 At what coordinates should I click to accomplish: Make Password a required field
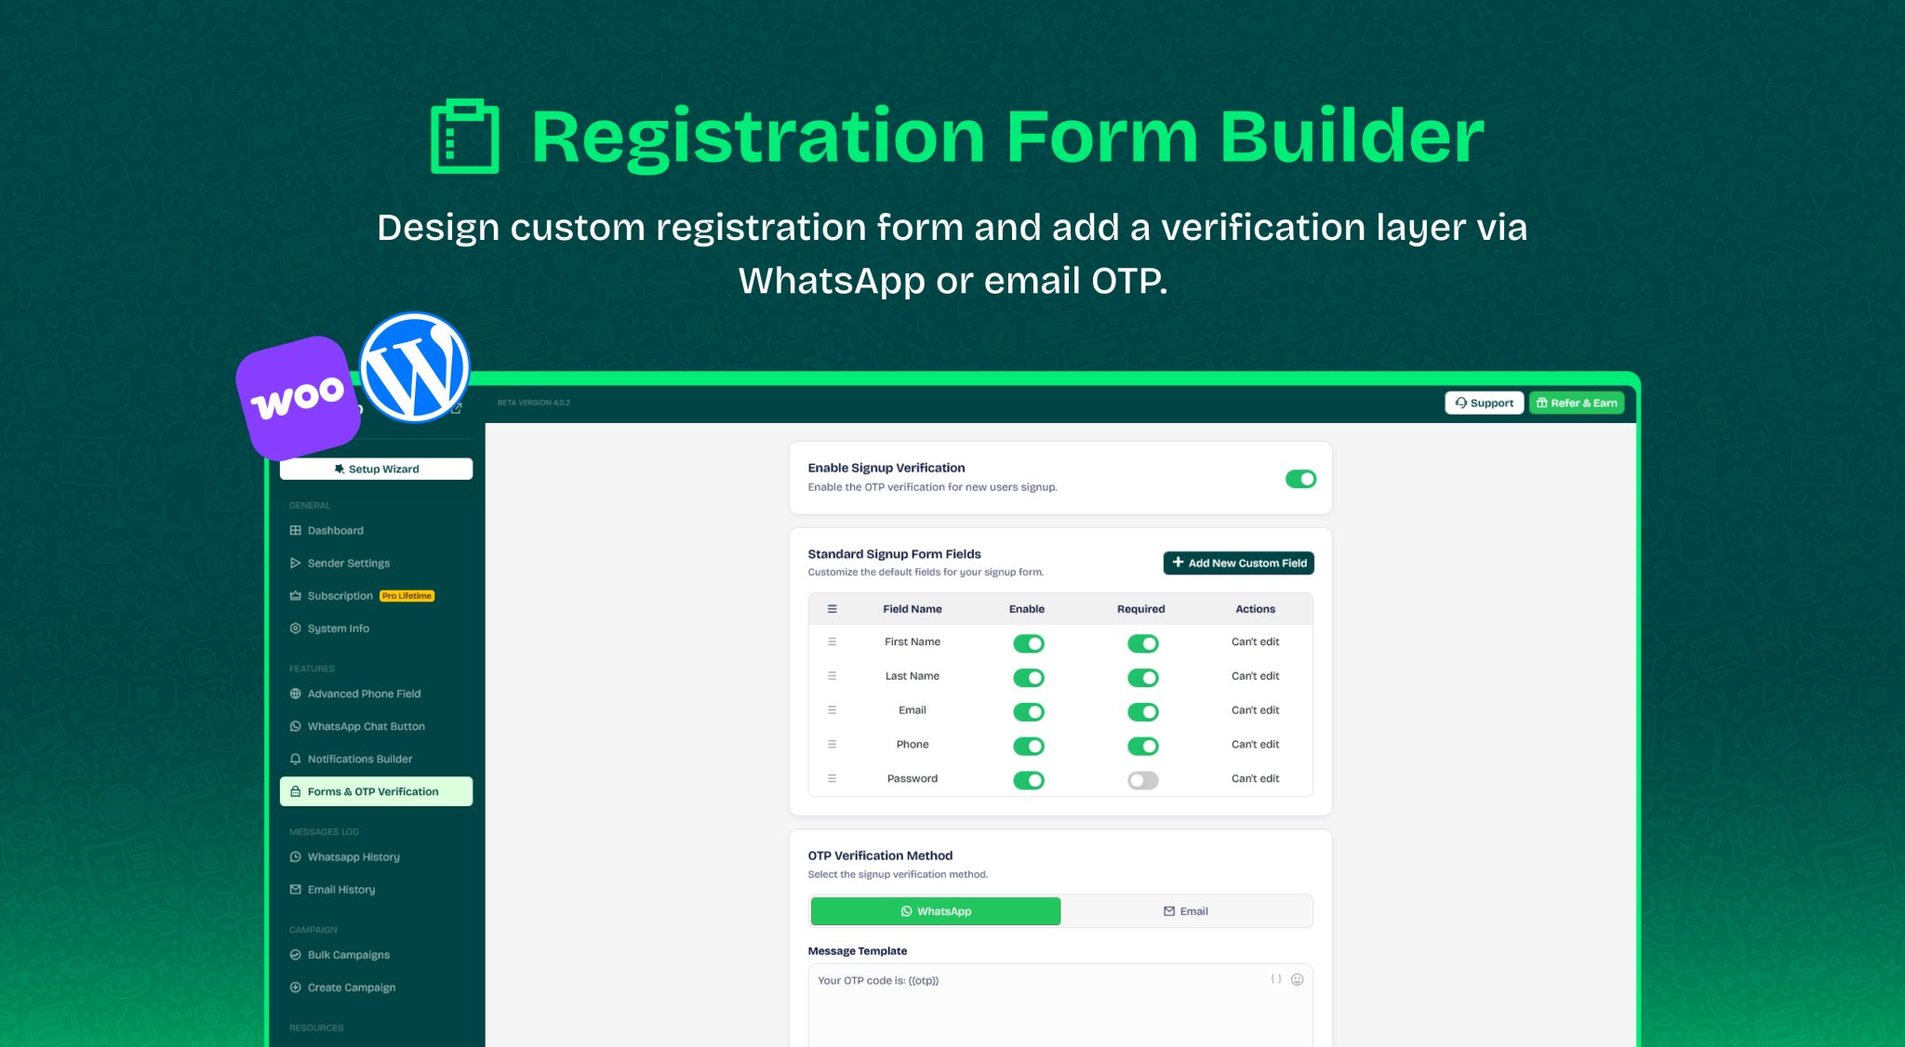pyautogui.click(x=1142, y=780)
